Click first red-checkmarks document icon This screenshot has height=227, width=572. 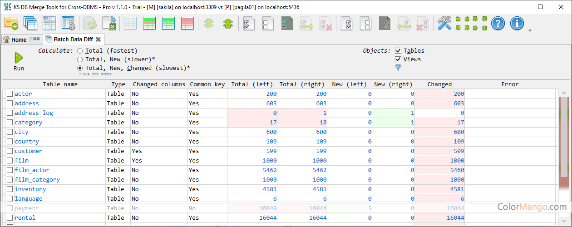click(x=249, y=23)
